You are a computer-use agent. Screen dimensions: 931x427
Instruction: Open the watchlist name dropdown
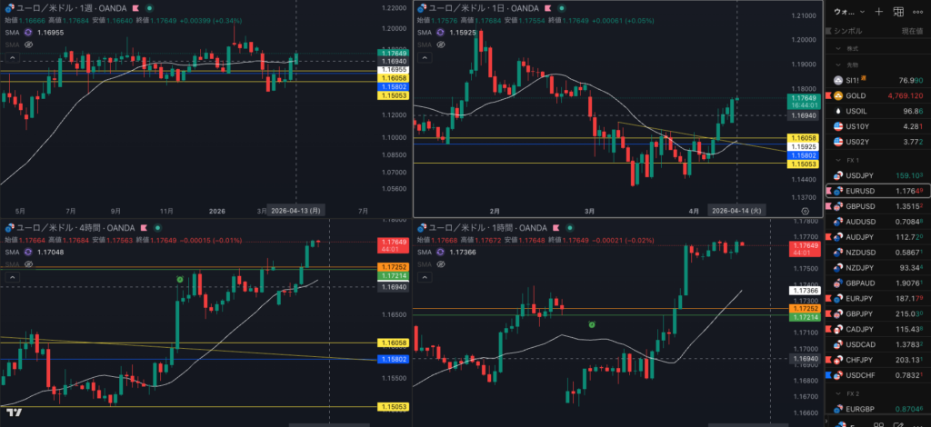(849, 11)
